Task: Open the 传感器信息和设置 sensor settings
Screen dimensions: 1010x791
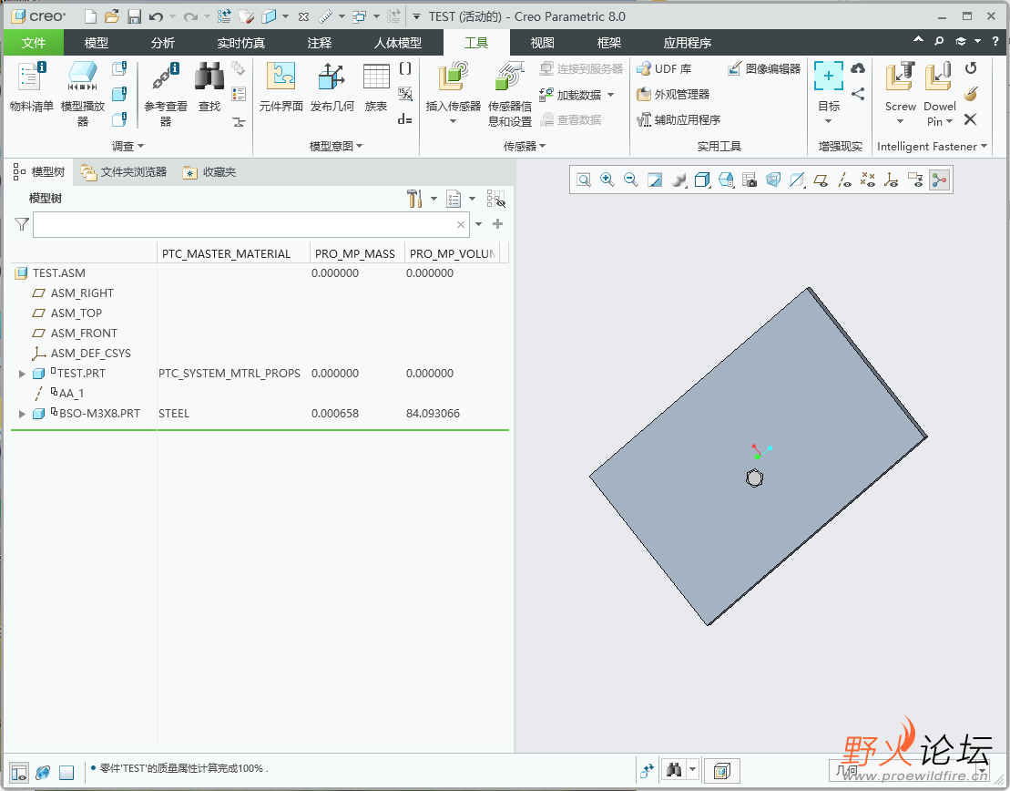Action: (x=509, y=94)
